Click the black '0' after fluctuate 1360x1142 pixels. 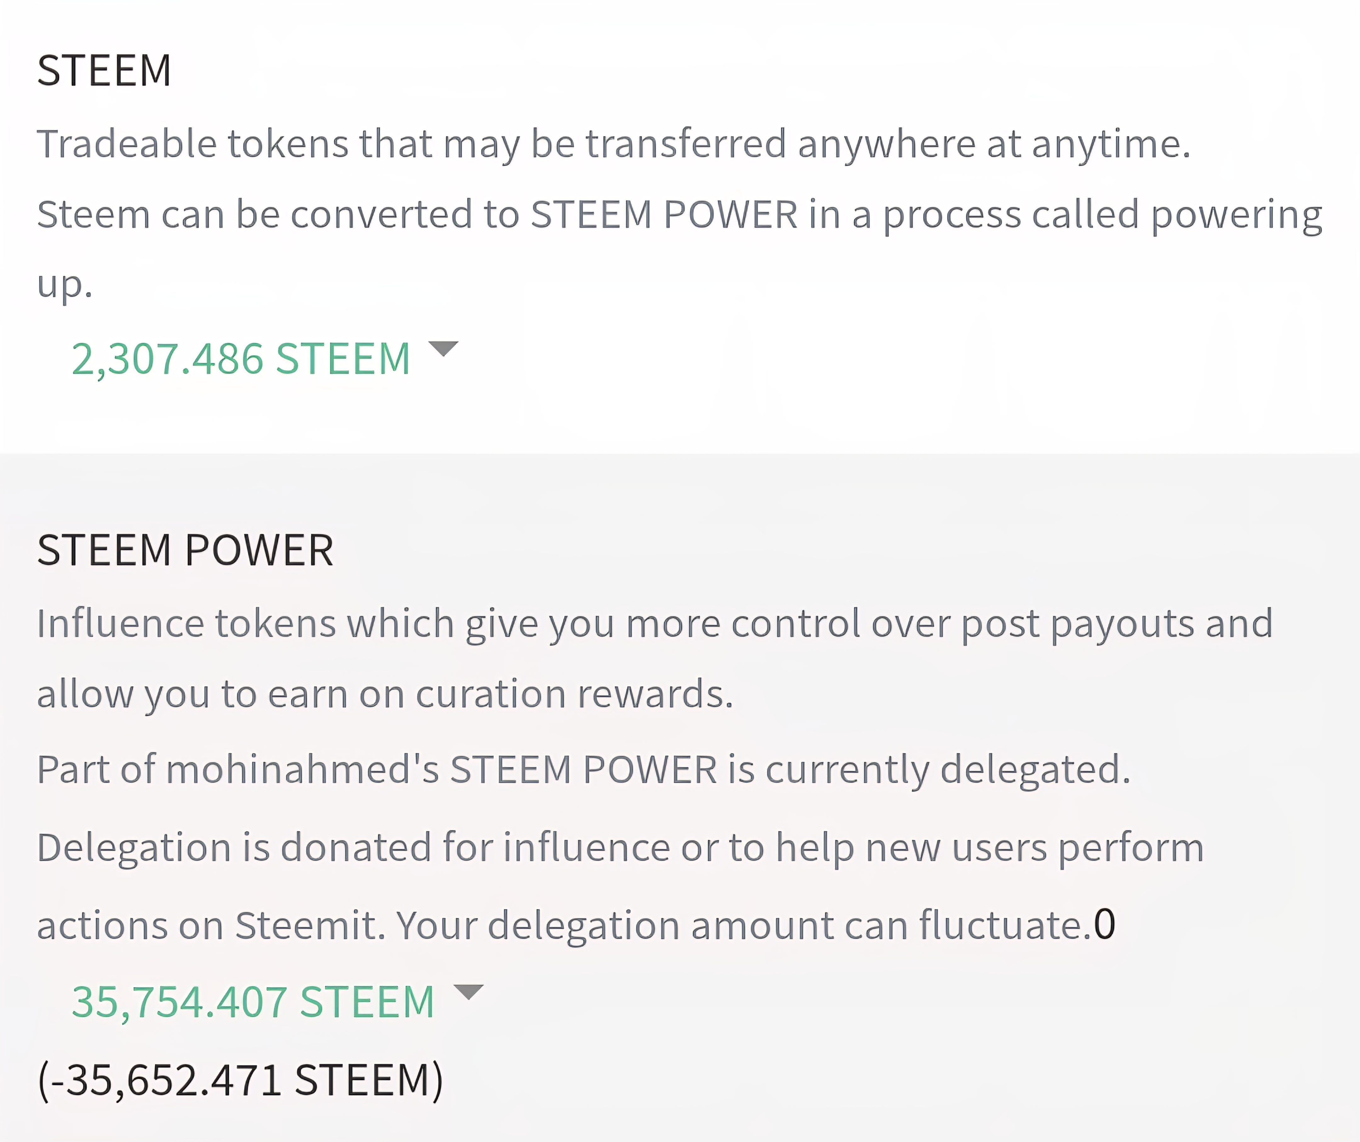(x=1105, y=924)
